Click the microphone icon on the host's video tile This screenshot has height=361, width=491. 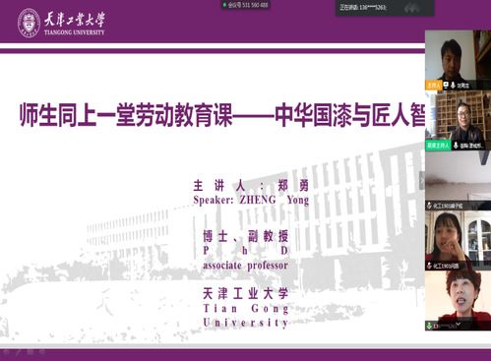(453, 86)
